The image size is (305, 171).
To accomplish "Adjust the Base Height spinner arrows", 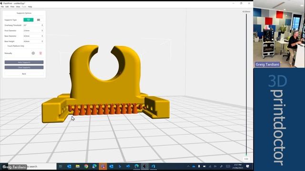I will click(x=42, y=41).
